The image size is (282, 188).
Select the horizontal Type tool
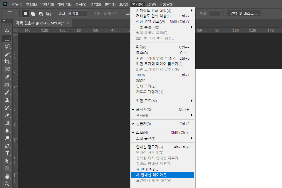point(7,153)
